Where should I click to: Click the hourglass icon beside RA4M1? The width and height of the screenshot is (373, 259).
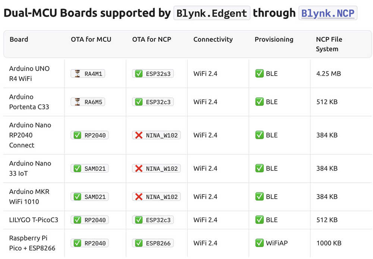click(77, 74)
